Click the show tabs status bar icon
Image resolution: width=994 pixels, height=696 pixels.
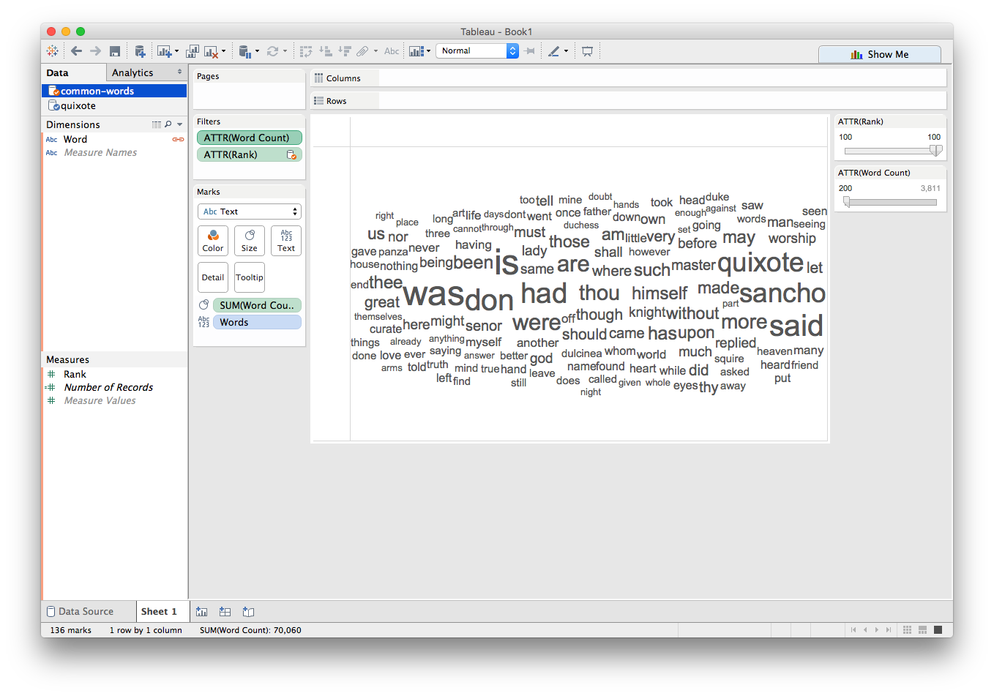(938, 630)
